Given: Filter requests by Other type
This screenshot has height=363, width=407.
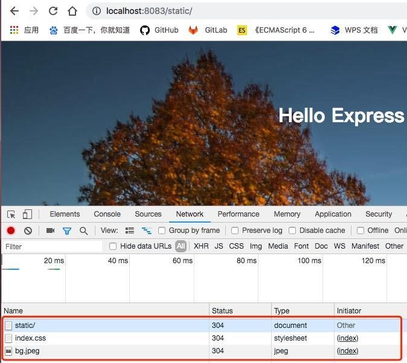Looking at the screenshot, I should [x=394, y=246].
